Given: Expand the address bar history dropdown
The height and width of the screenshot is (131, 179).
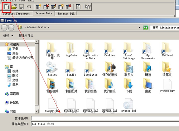Looking at the screenshot, I should point(140,27).
